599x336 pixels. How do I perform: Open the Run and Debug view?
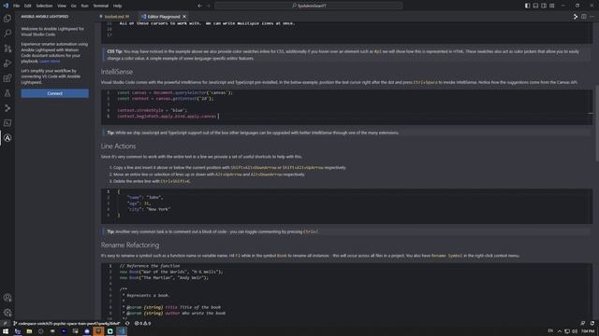coord(7,63)
